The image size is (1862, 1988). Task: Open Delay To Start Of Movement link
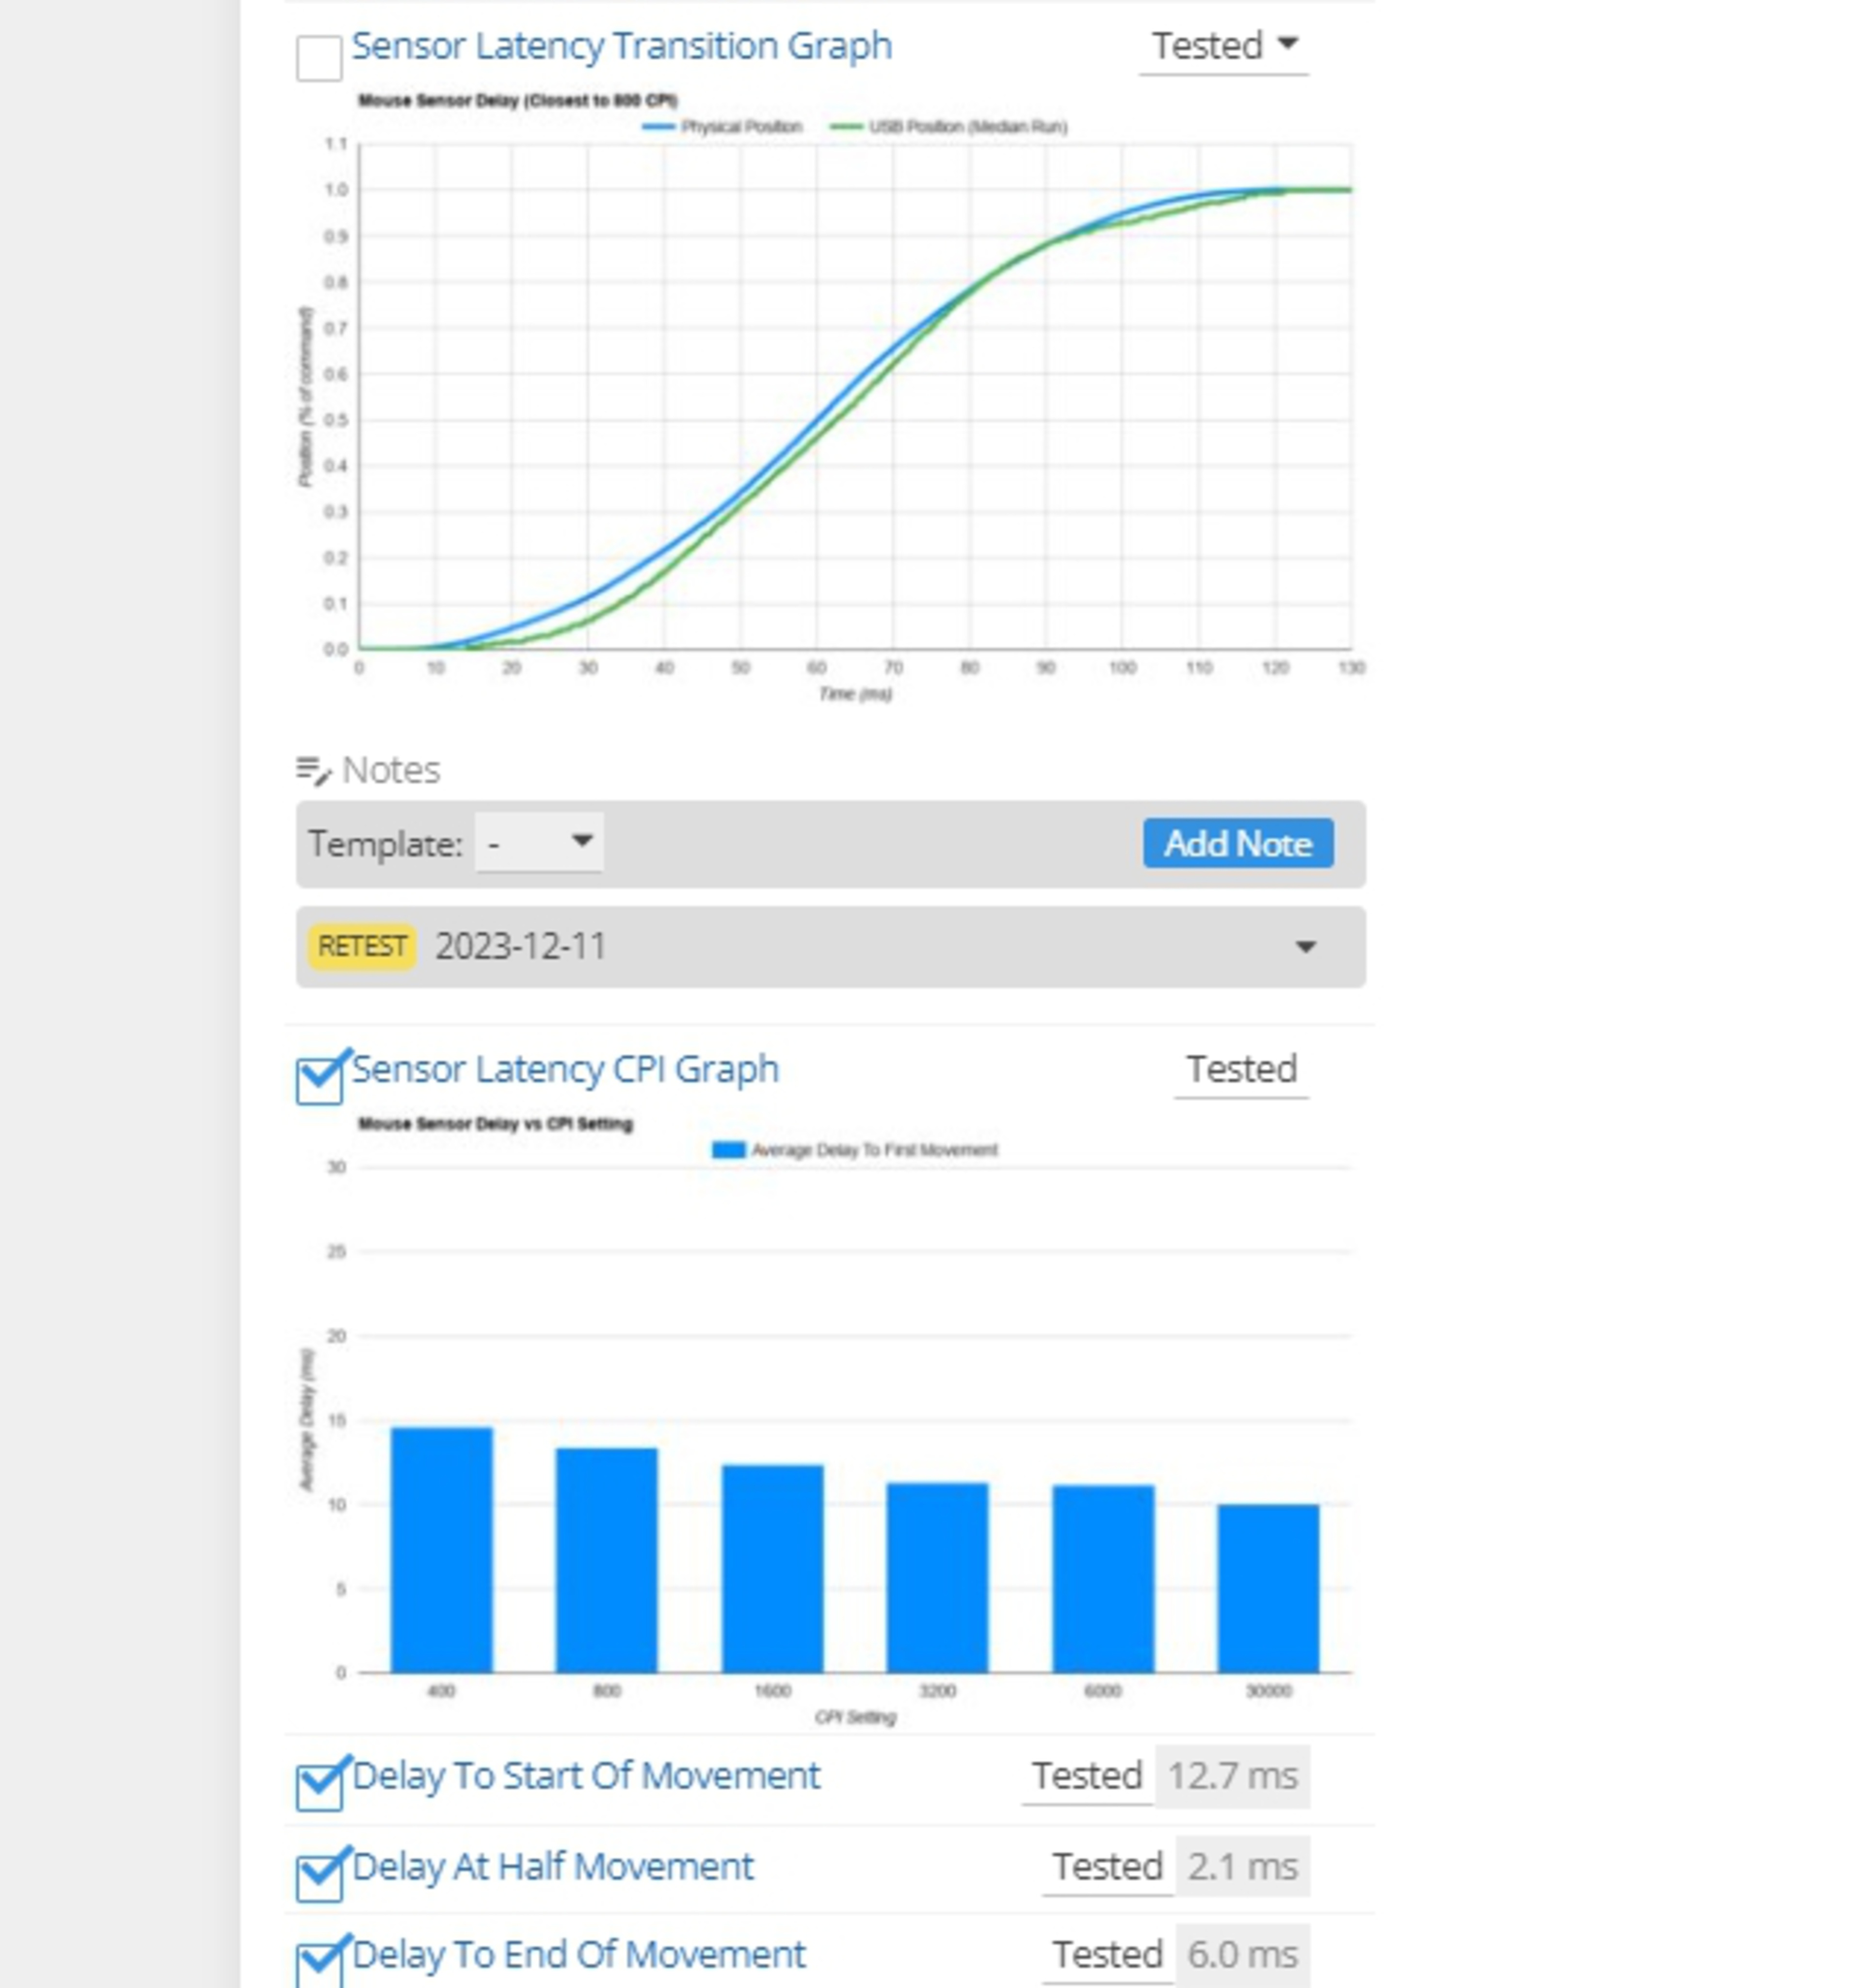pos(586,1776)
